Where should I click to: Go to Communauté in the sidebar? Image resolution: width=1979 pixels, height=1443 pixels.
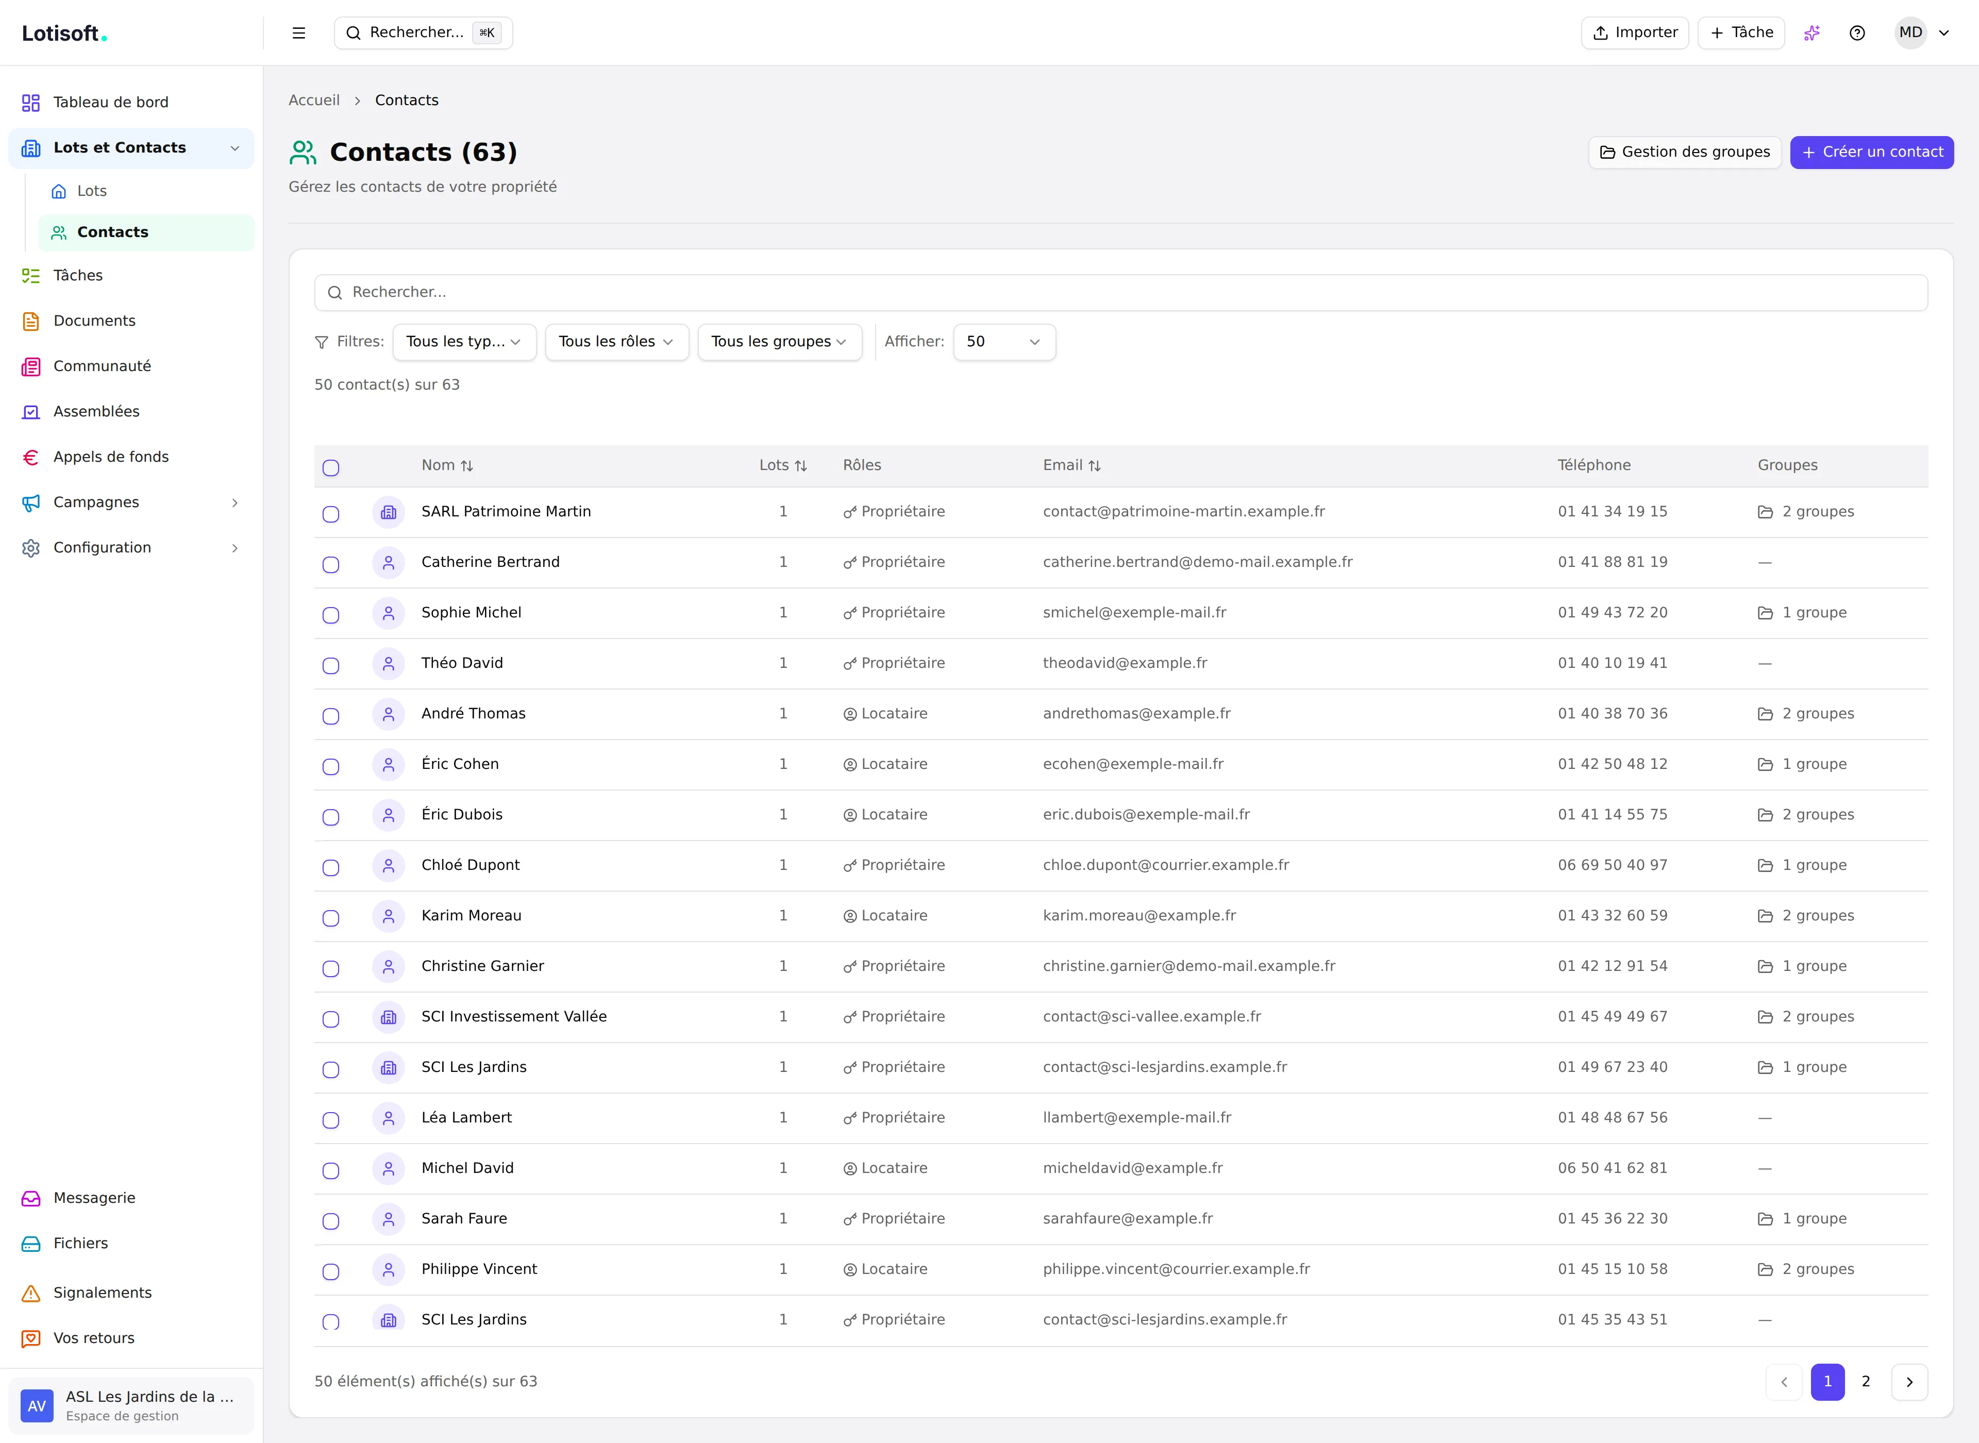pos(131,367)
